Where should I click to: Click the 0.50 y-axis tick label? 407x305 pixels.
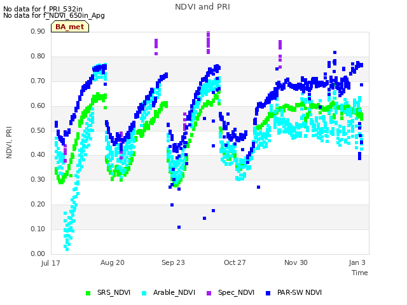coord(38,130)
